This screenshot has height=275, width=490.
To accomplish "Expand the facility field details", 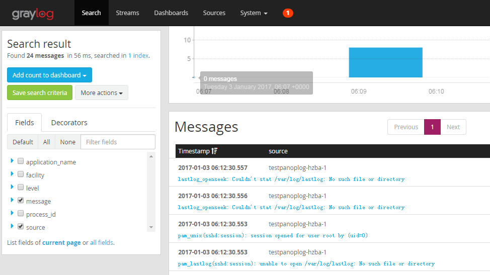I will click(12, 174).
